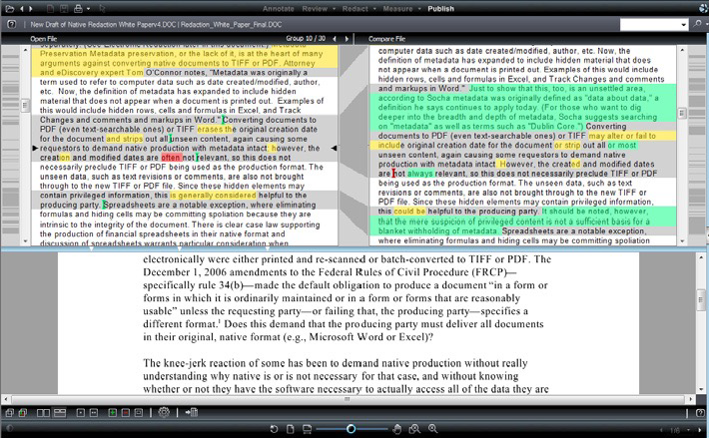Image resolution: width=709 pixels, height=438 pixels.
Task: Click the magnifier zoom icon
Action: click(x=432, y=429)
